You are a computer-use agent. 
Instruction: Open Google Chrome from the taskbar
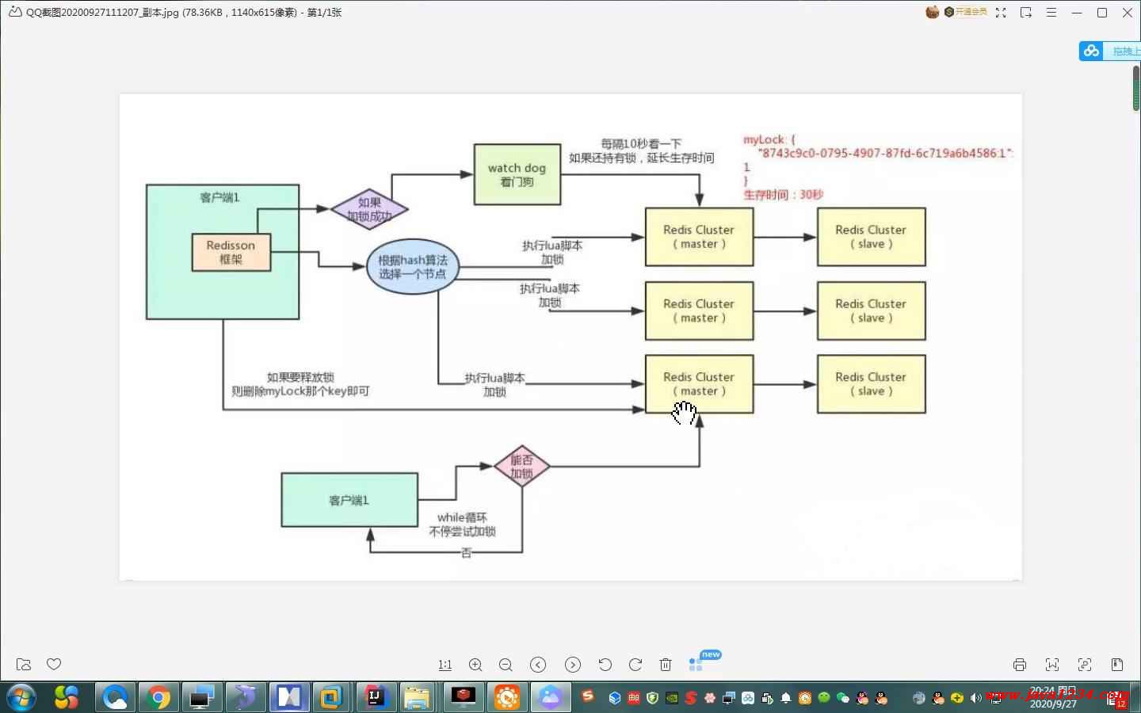[x=158, y=697]
